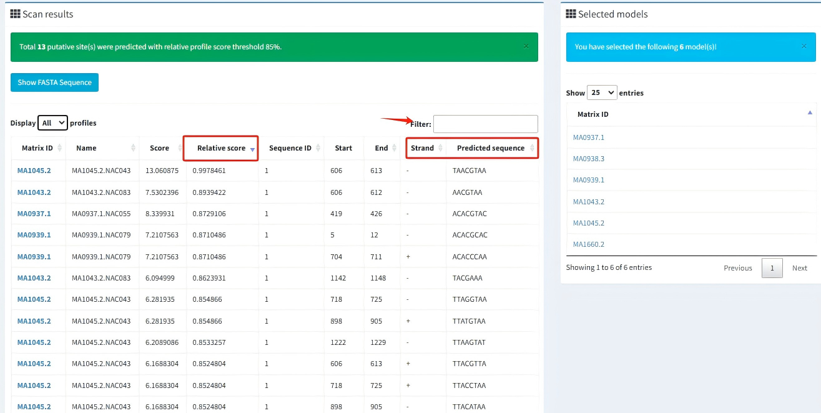The width and height of the screenshot is (821, 413).
Task: Open MA0937.1 link in scan results
Action: pyautogui.click(x=34, y=214)
